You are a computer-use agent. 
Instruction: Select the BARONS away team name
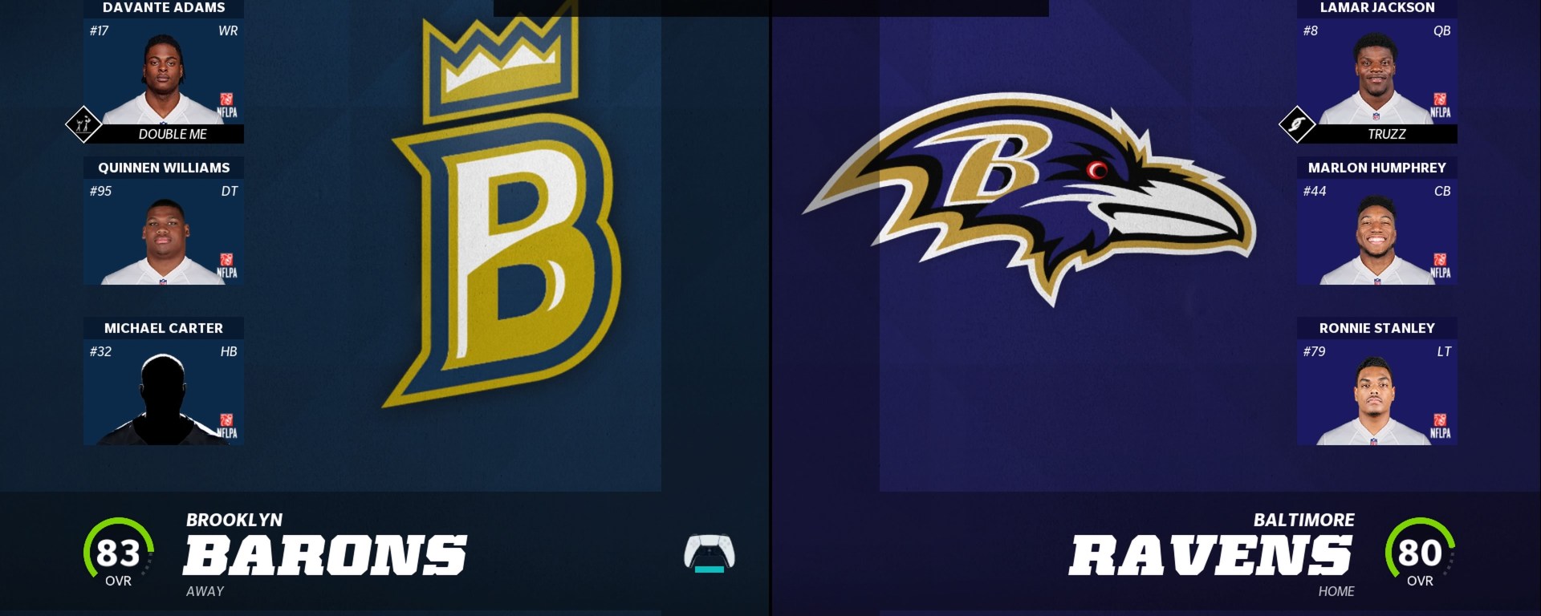(325, 555)
